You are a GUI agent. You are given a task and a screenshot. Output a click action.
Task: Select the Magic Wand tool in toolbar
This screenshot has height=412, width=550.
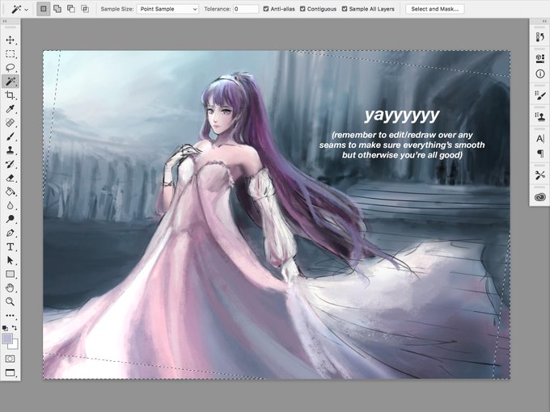(x=11, y=82)
